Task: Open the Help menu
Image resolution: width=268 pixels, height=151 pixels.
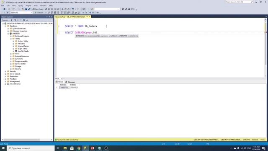Action: [x=51, y=5]
